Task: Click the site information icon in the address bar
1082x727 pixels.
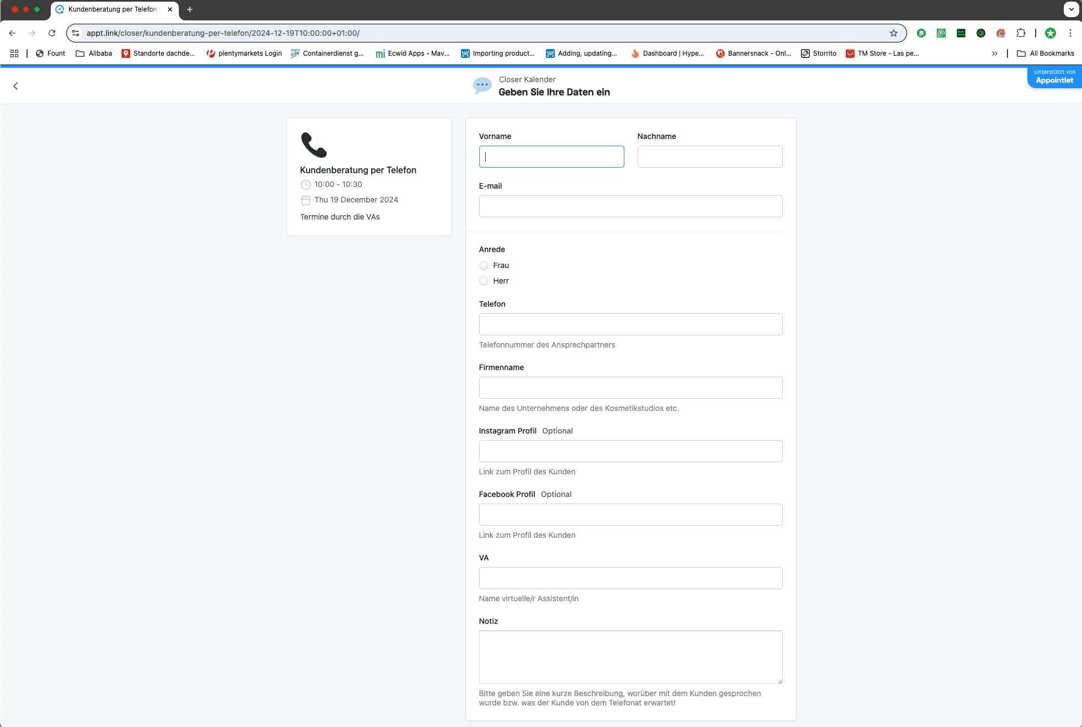Action: click(x=76, y=33)
